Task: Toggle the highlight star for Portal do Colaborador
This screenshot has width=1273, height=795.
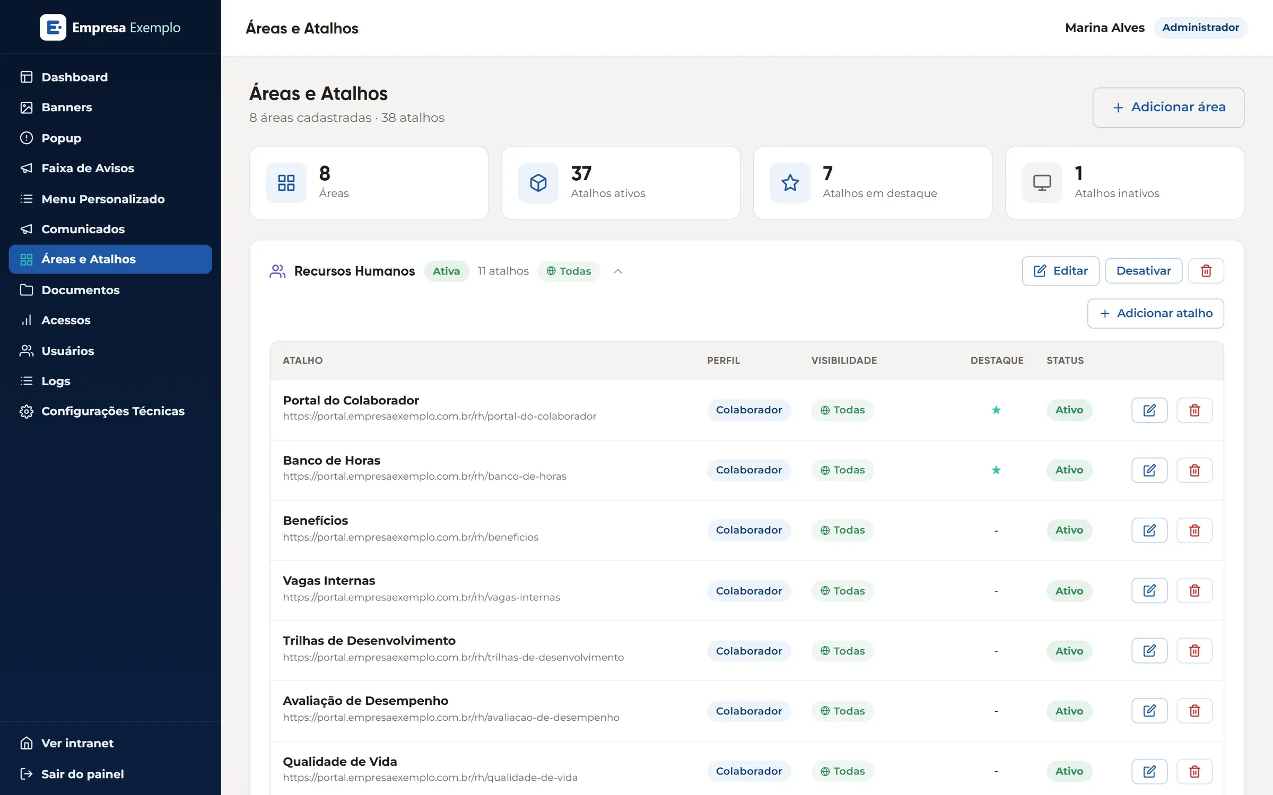Action: pyautogui.click(x=996, y=410)
